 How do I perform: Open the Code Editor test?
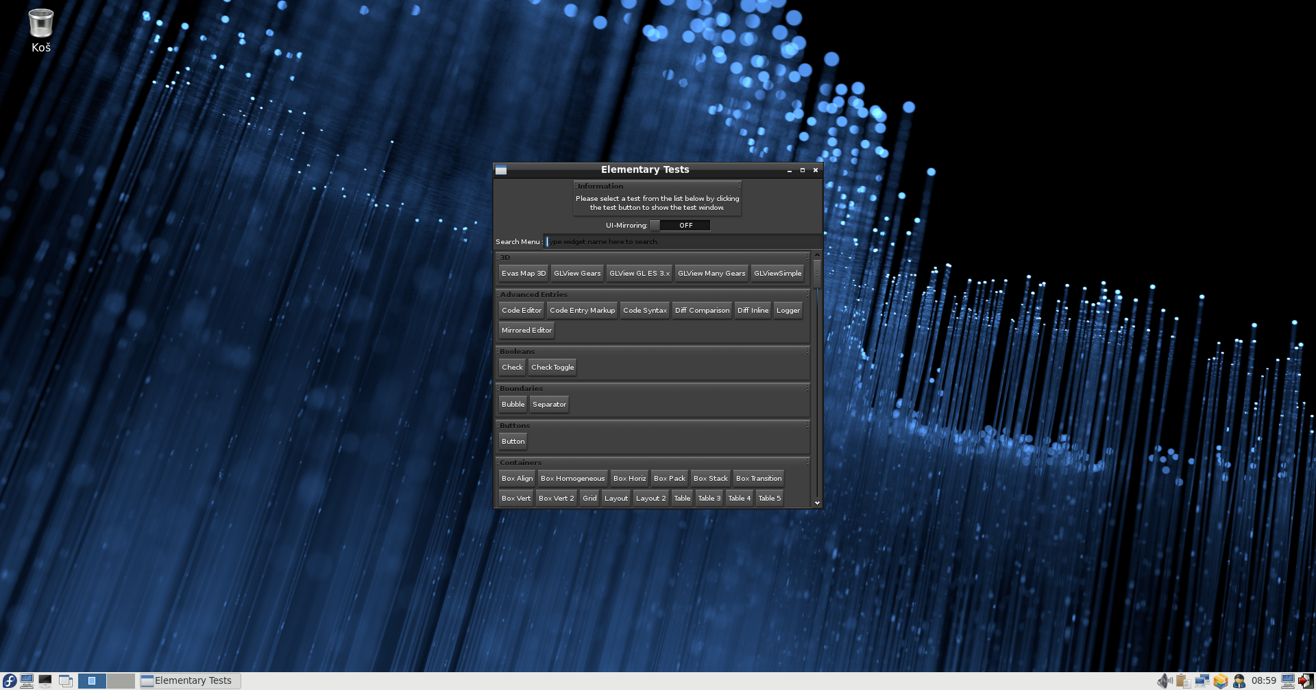522,311
